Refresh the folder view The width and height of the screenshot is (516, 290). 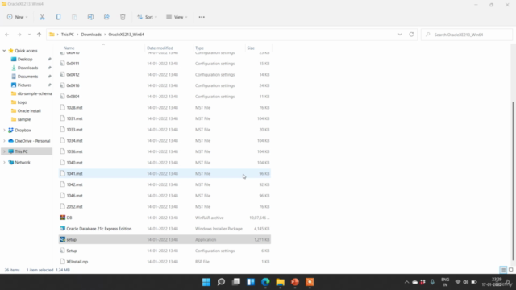pos(411,35)
